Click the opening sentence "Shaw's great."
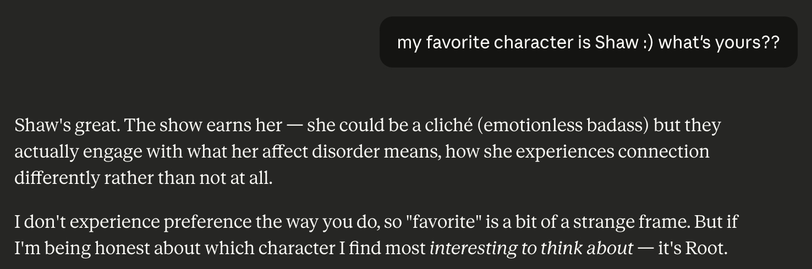 point(66,126)
